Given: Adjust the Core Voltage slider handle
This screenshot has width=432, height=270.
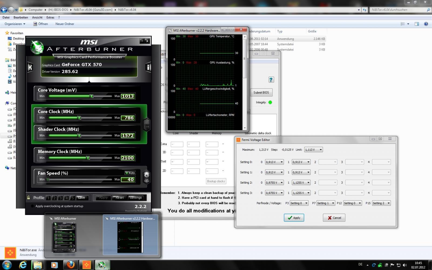Looking at the screenshot, I should (x=92, y=96).
